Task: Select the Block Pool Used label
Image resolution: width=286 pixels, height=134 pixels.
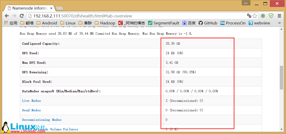Action: click(x=37, y=82)
